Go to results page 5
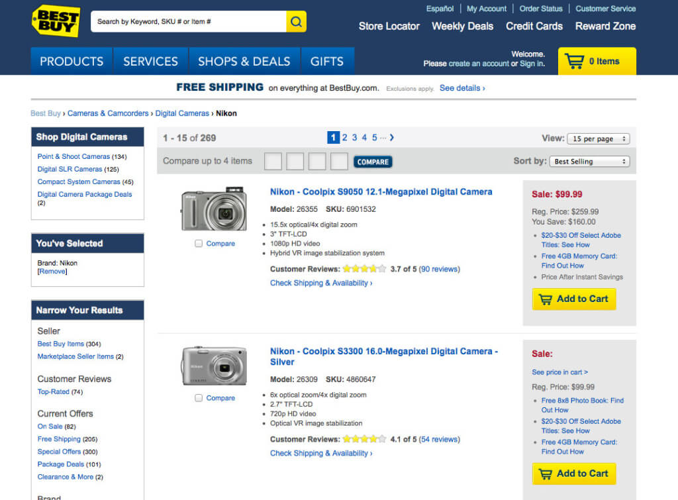The image size is (678, 500). 375,138
